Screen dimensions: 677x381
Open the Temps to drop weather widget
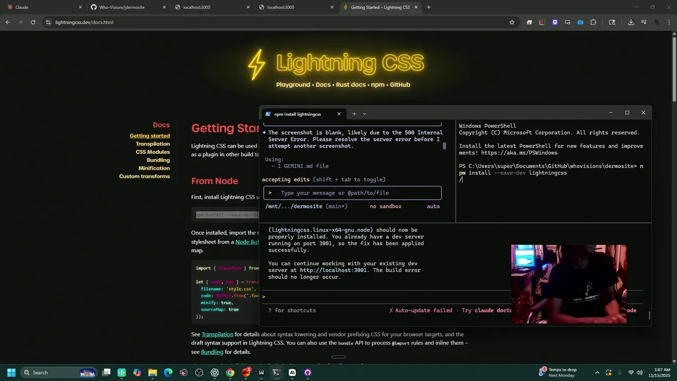point(558,373)
